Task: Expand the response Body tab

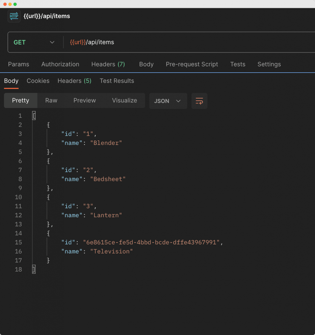Action: (11, 81)
